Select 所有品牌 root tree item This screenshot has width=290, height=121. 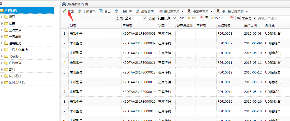pyautogui.click(x=11, y=10)
